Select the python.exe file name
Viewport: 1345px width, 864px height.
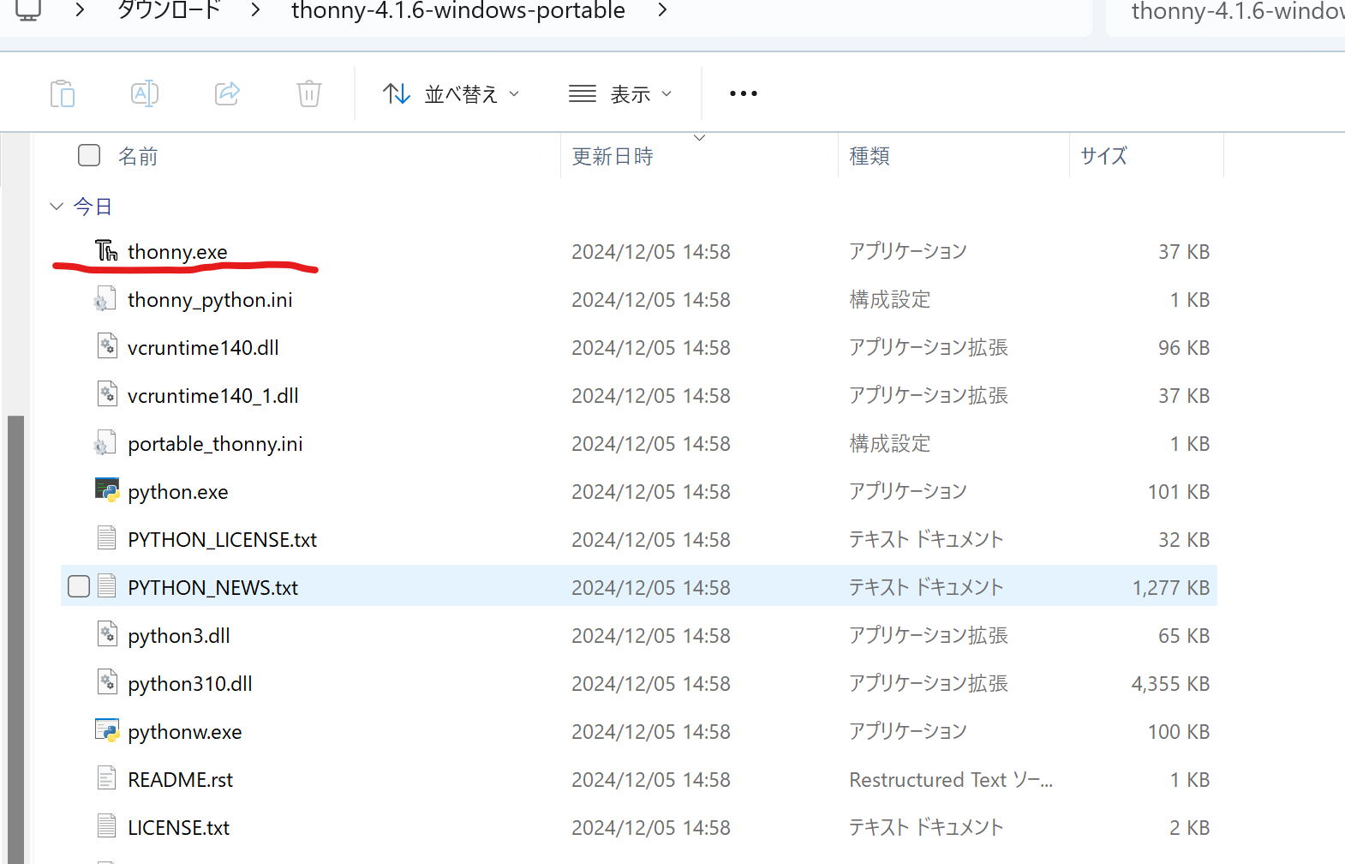[x=178, y=491]
